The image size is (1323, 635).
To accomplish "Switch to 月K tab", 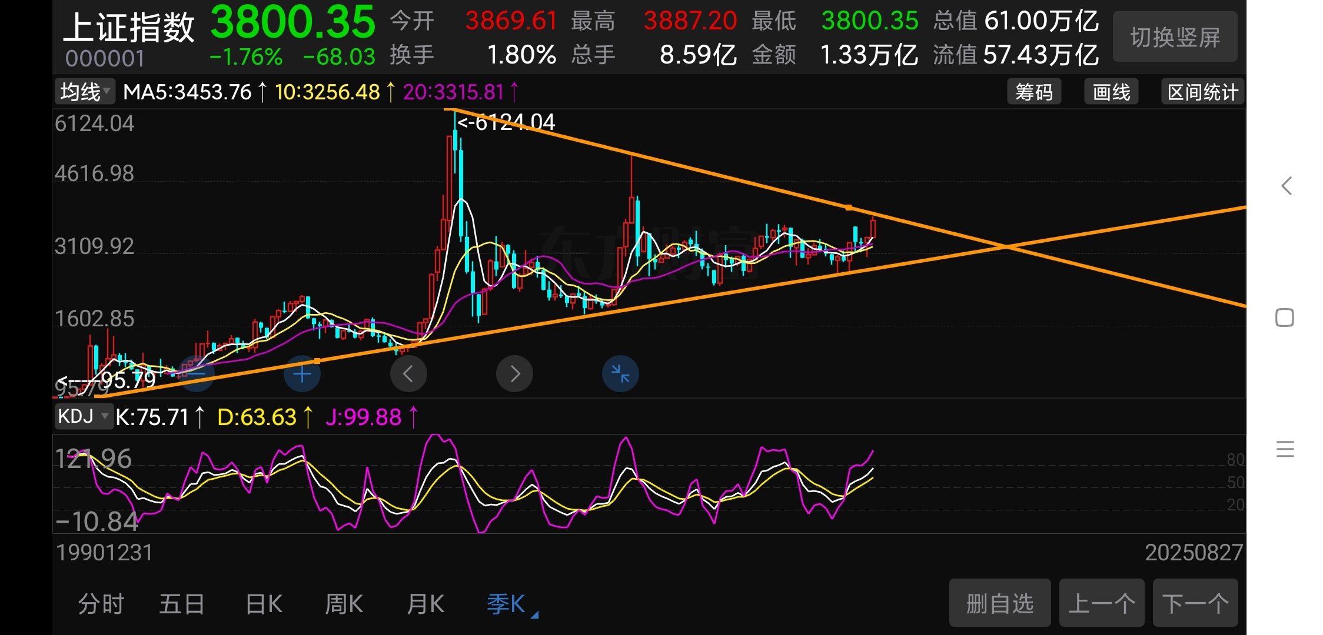I will tap(426, 604).
